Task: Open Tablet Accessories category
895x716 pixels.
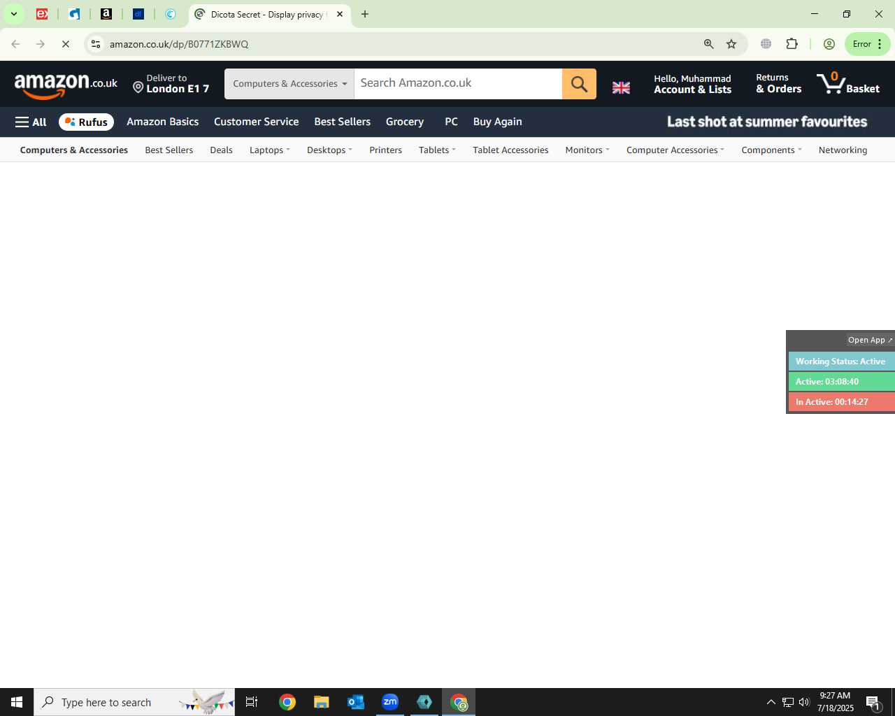Action: [x=510, y=150]
